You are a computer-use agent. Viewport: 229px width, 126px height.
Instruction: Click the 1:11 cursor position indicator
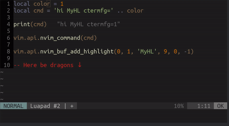(204, 106)
